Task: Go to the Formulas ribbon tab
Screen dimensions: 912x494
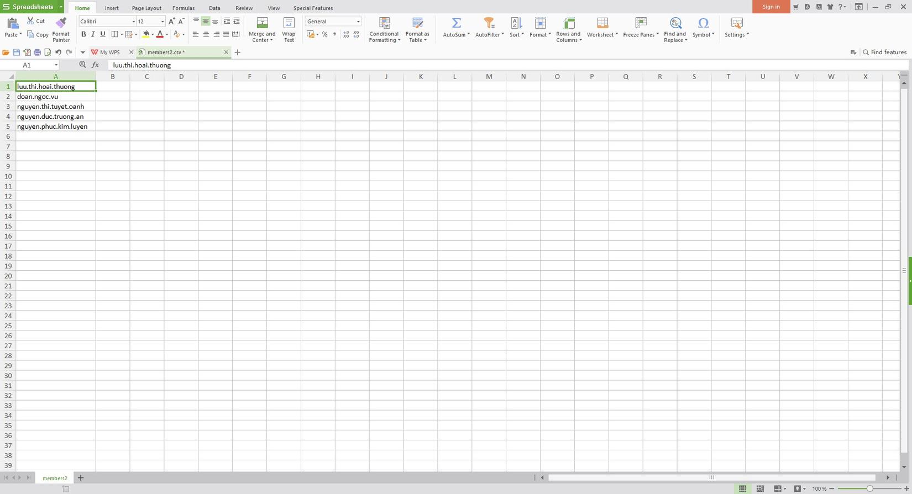Action: point(184,8)
